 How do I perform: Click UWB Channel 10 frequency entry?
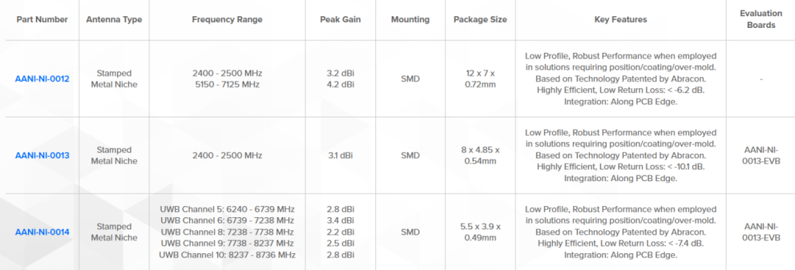tap(227, 255)
